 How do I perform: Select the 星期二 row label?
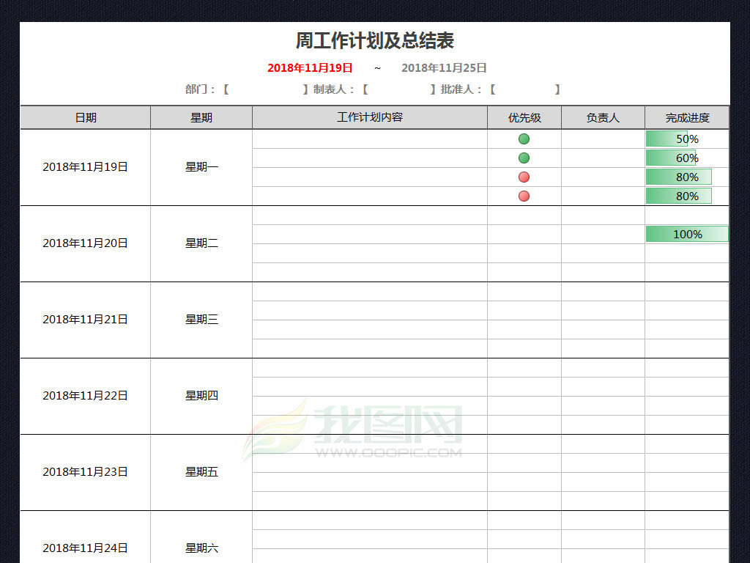click(x=201, y=243)
